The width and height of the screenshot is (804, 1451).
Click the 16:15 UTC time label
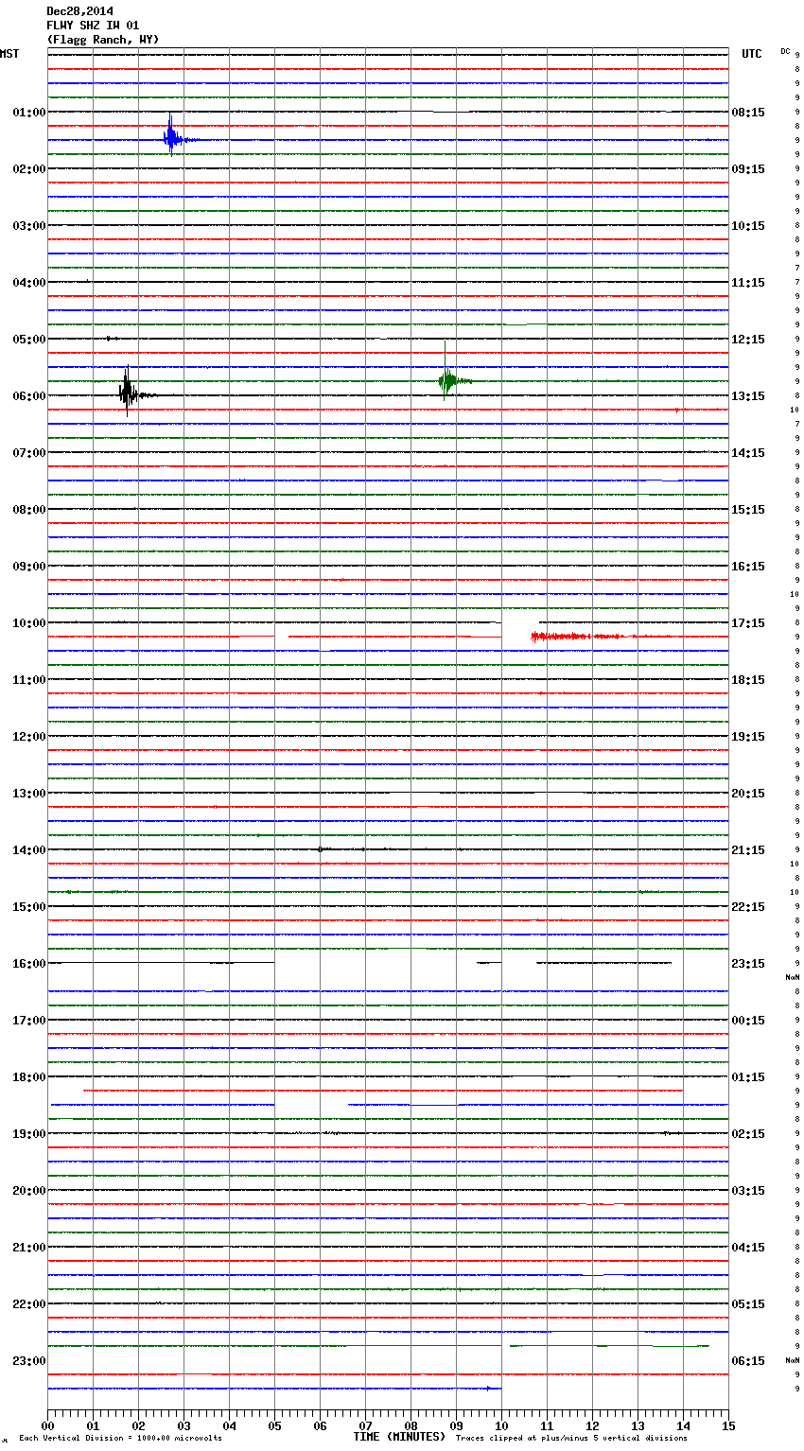pyautogui.click(x=748, y=567)
